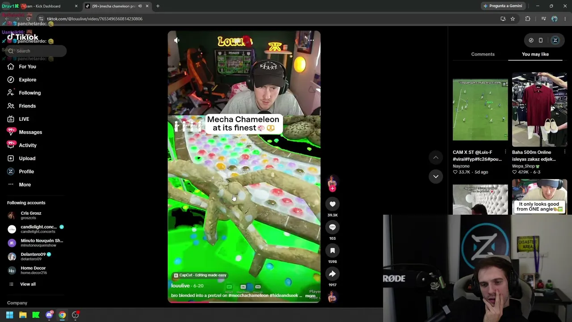Open comments via the speech bubble icon

coord(332,227)
